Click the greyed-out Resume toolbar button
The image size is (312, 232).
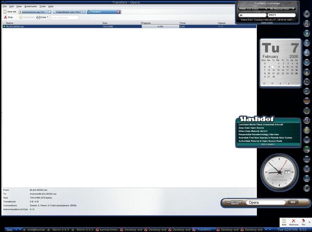pyautogui.click(x=27, y=17)
